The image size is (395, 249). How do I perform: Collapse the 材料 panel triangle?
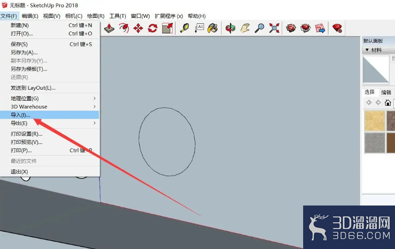point(367,50)
